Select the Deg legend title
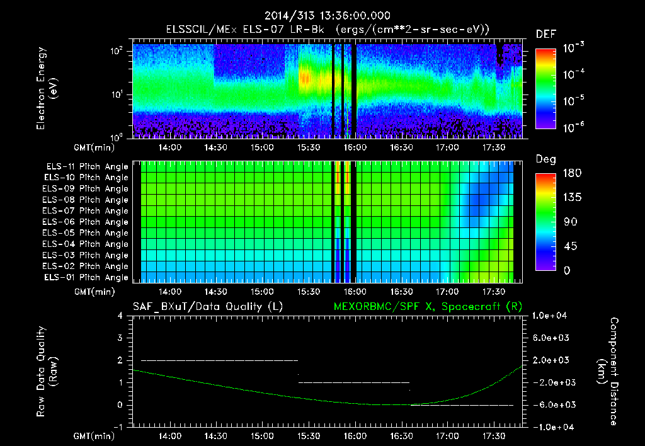The image size is (645, 446). [x=546, y=159]
